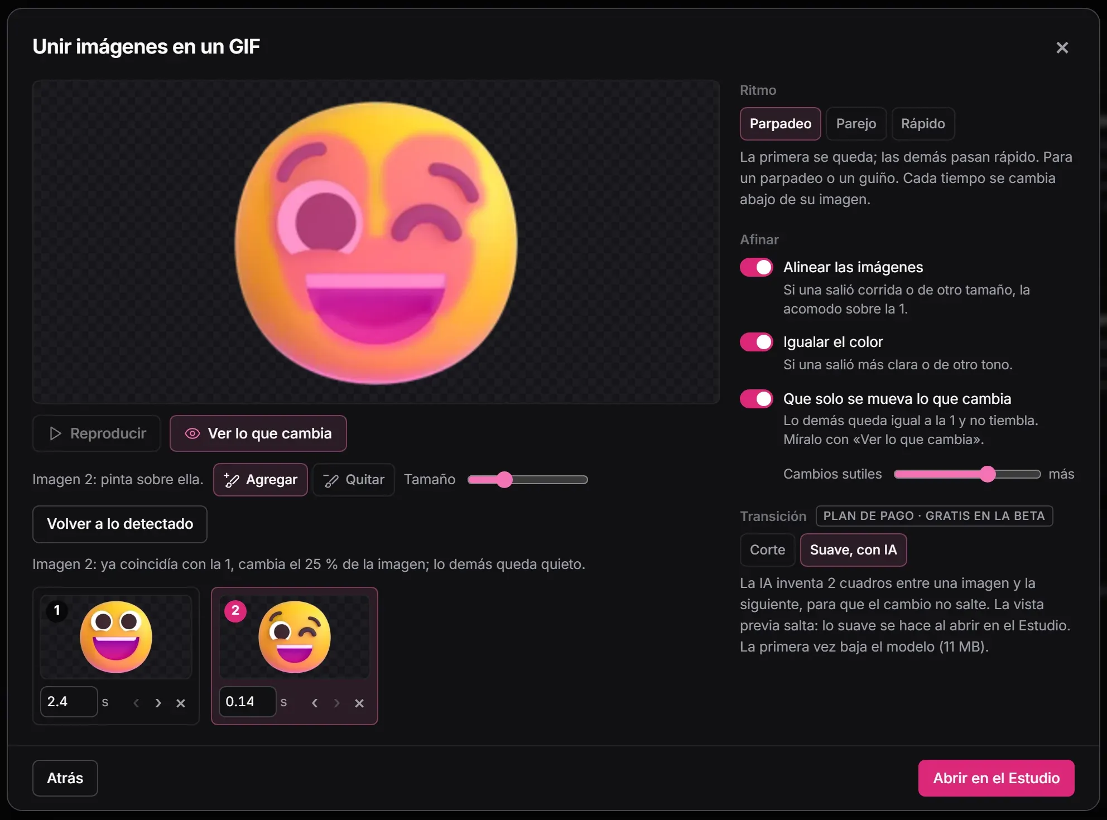Click the "Transición" section label

(773, 517)
